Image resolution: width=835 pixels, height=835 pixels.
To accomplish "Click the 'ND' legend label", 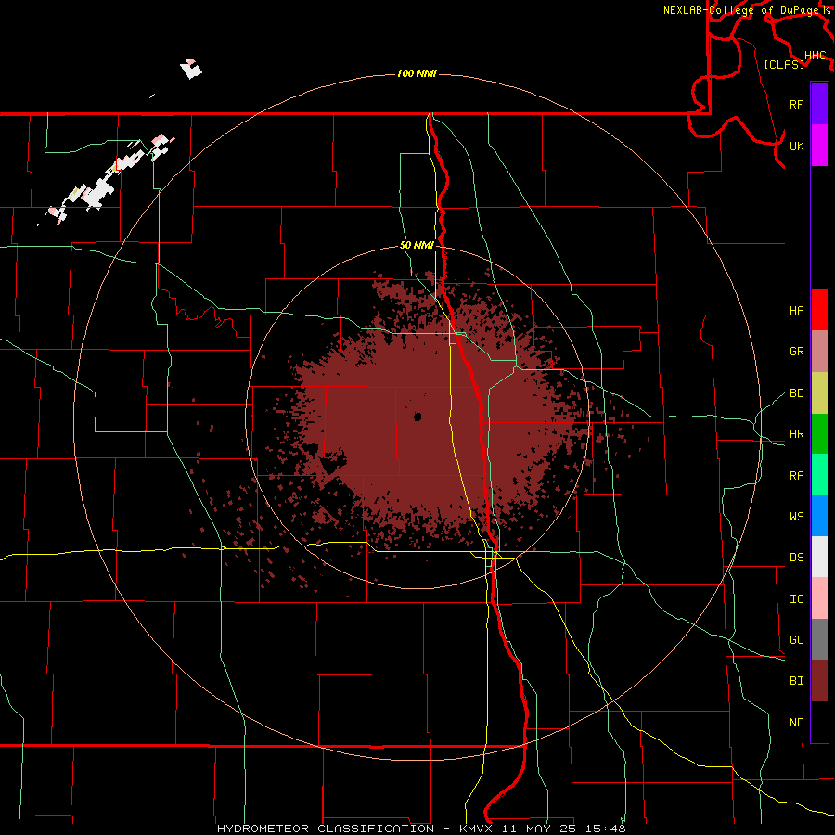I will [x=796, y=723].
